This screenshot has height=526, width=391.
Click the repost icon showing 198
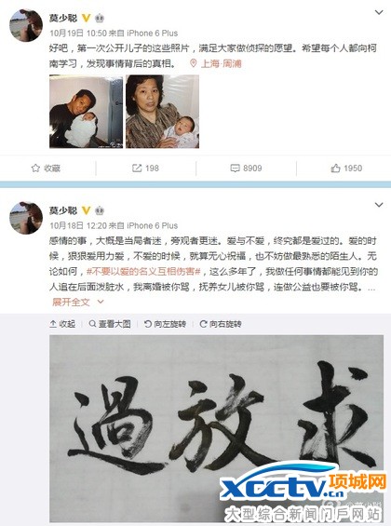click(x=137, y=169)
